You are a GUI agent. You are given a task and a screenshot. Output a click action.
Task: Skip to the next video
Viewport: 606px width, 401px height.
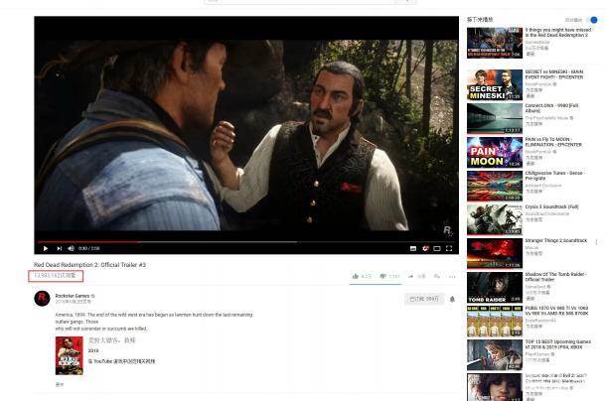(59, 248)
